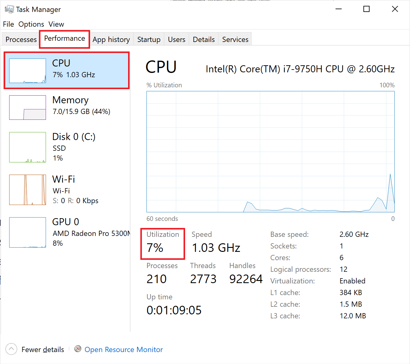Open the File menu

8,24
